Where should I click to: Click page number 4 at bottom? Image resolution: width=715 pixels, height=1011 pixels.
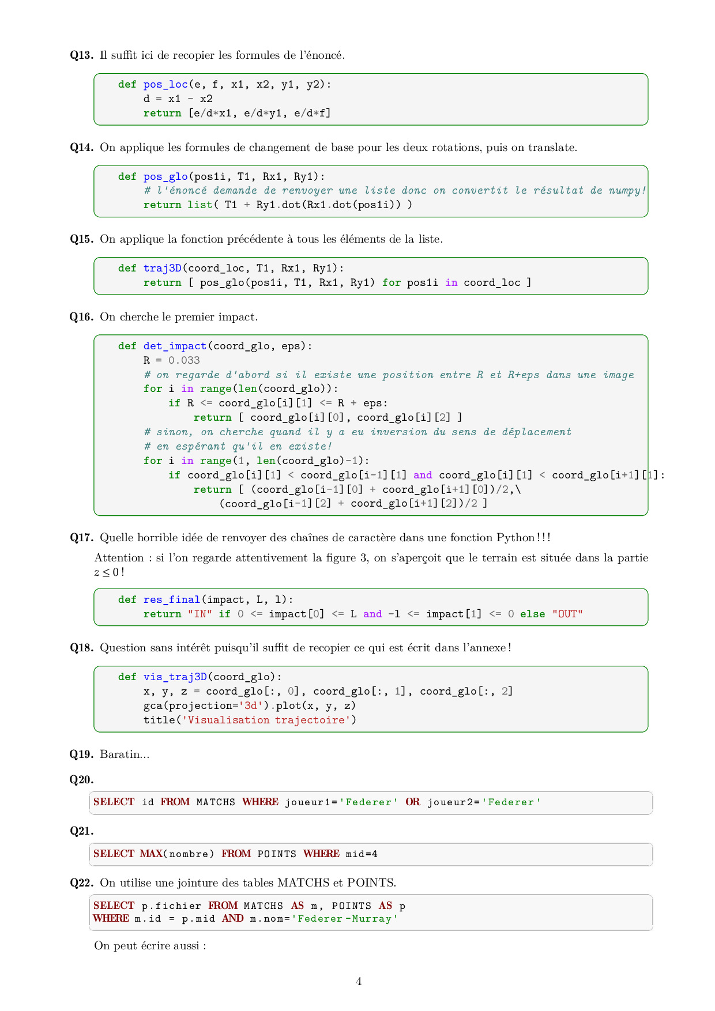pos(359,982)
